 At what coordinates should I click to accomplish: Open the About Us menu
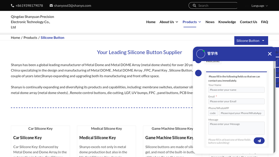click(x=167, y=22)
